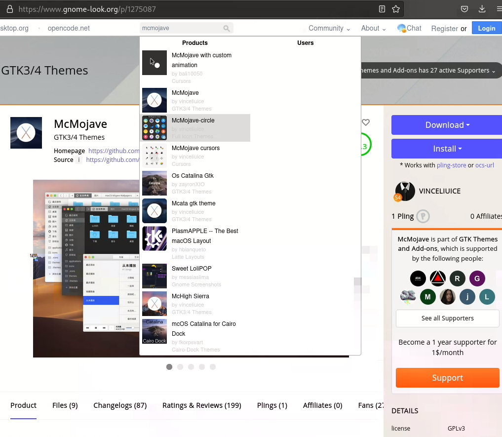Screen dimensions: 502x437
Task: Open McMojave-circle icon theme thumbnail
Action: pyautogui.click(x=154, y=128)
